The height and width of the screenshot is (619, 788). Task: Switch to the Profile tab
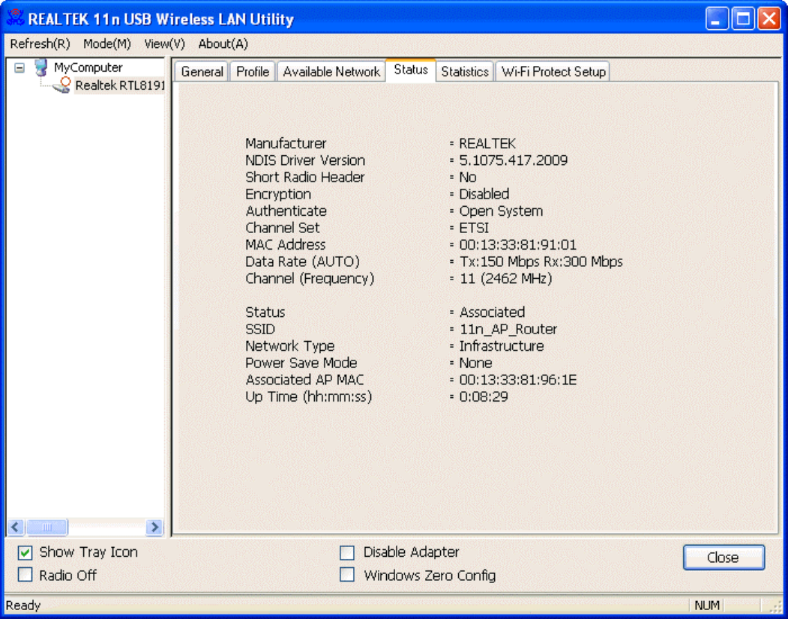coord(253,72)
